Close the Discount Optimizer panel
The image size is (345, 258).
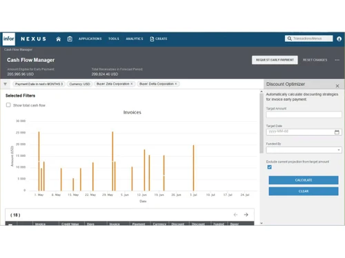coord(337,86)
